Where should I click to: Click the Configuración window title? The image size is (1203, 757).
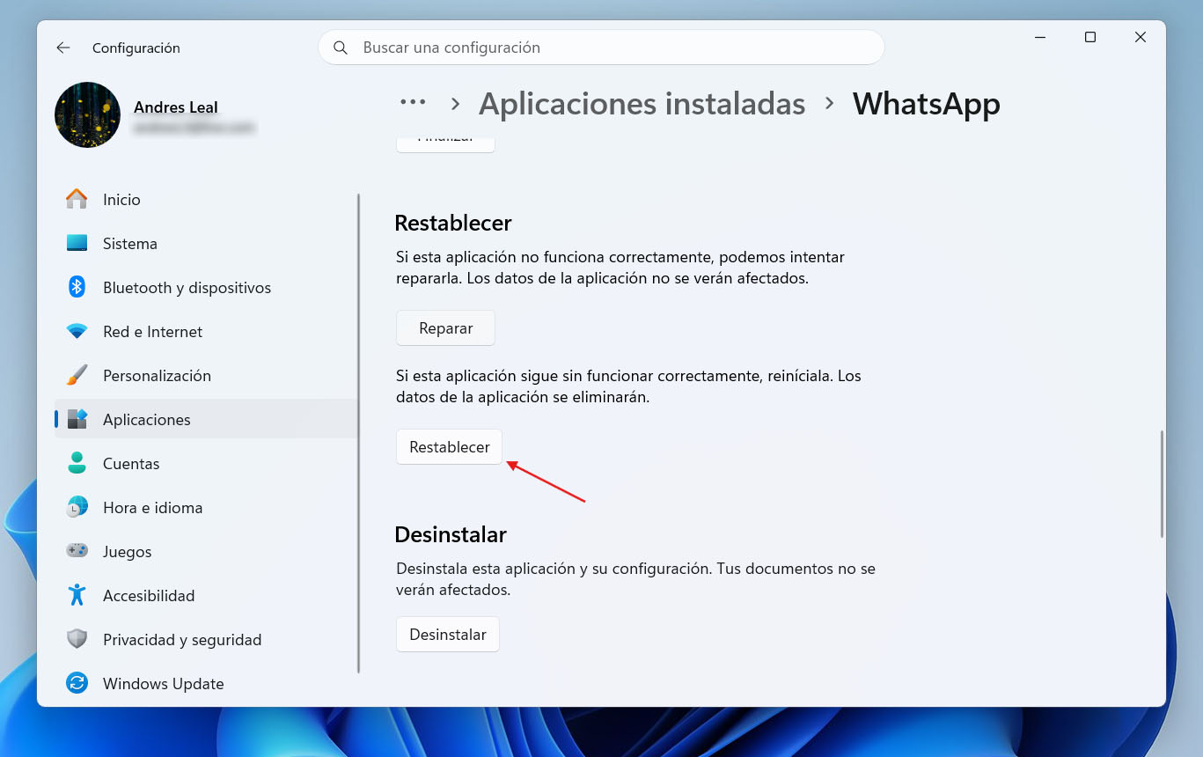click(136, 48)
